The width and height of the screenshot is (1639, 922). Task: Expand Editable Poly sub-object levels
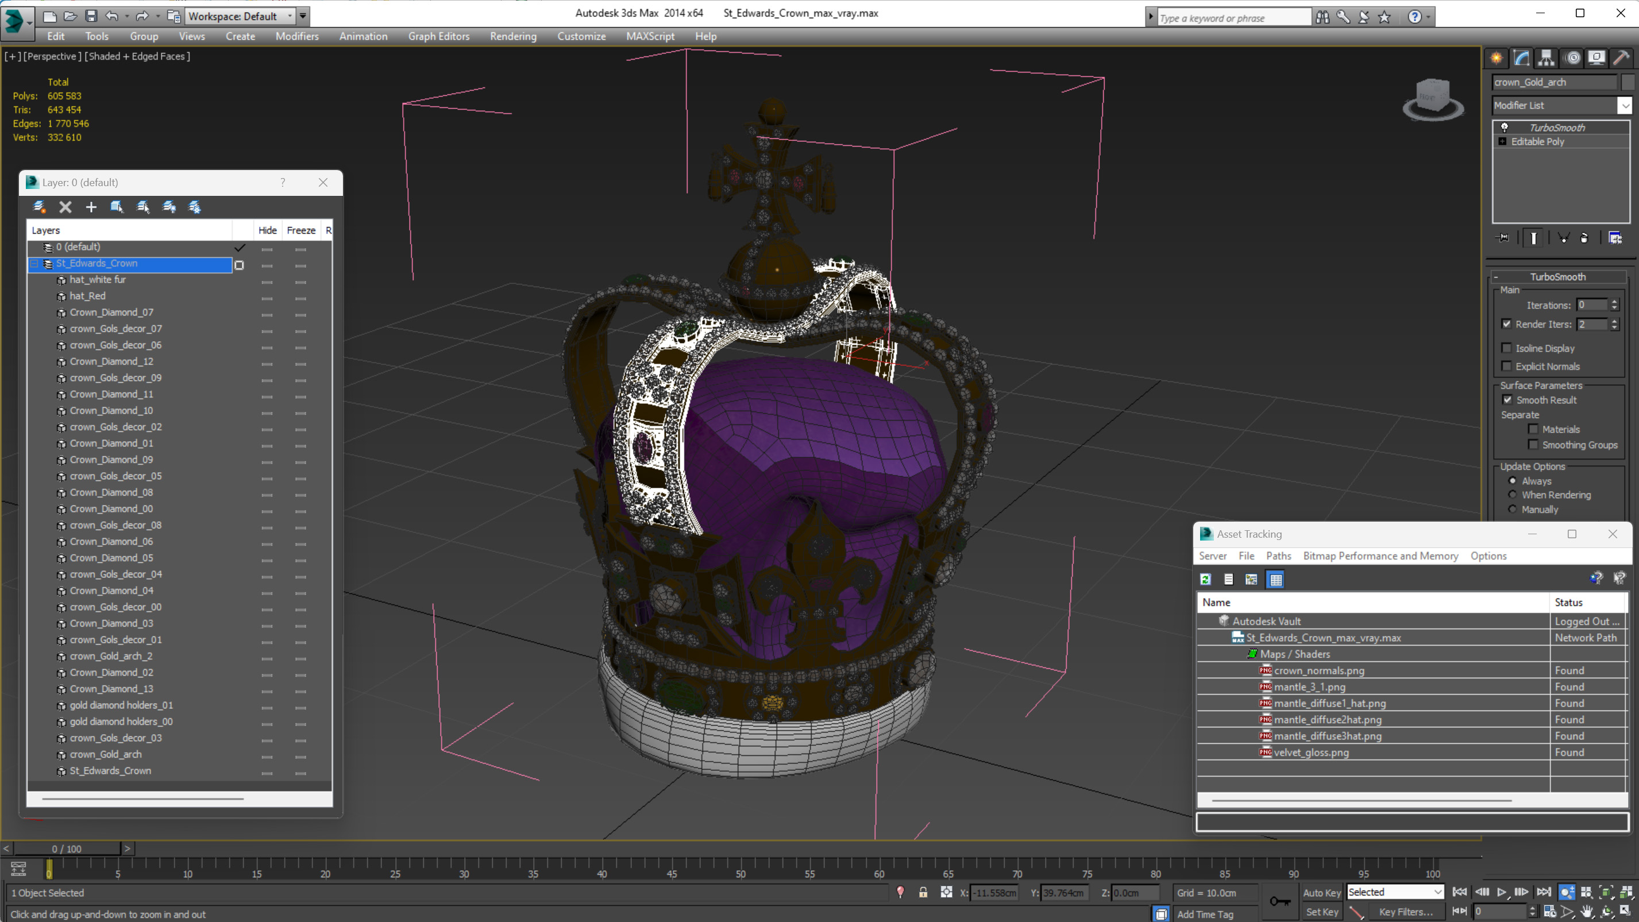1502,141
